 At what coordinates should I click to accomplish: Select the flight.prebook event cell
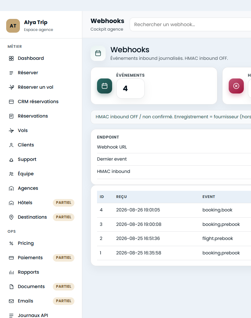218,239
